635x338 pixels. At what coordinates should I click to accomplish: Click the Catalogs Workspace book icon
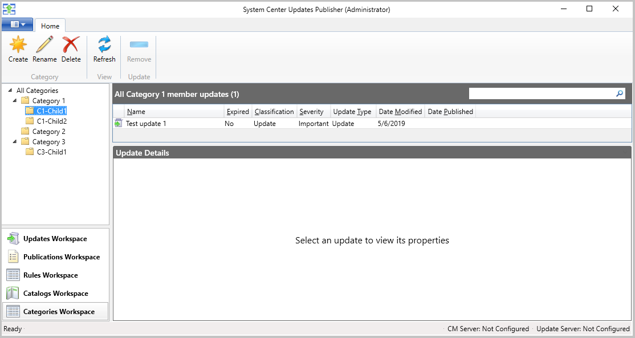[x=13, y=293]
